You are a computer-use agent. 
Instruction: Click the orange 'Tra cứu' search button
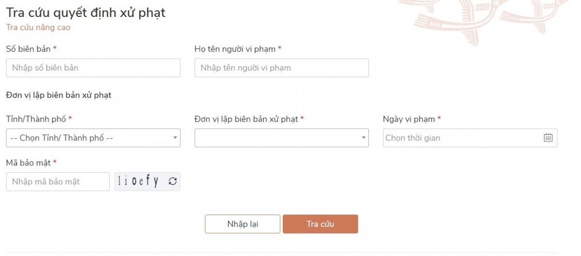click(x=320, y=224)
